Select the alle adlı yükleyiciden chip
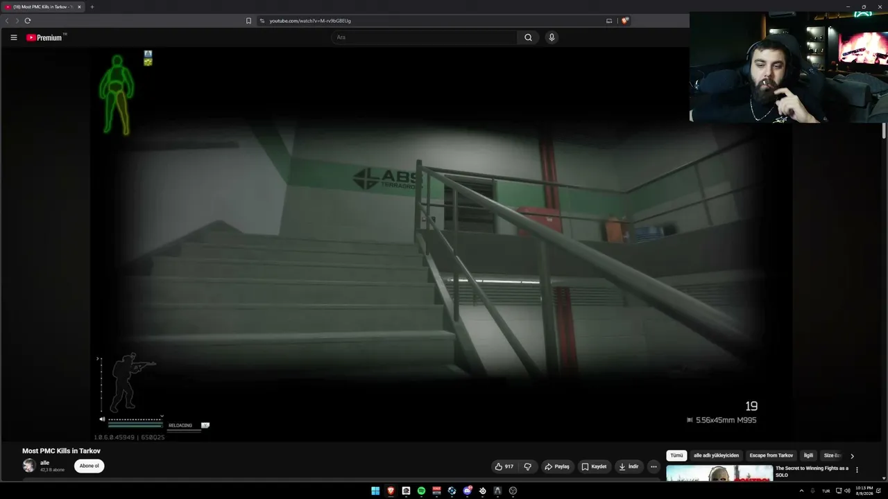The width and height of the screenshot is (888, 499). click(x=716, y=455)
